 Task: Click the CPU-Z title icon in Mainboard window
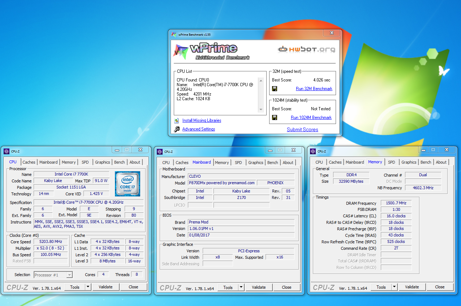[x=160, y=151]
